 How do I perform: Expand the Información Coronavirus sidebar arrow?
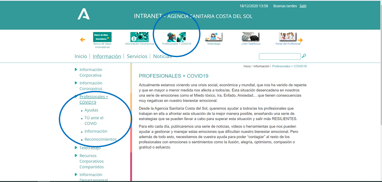click(x=76, y=83)
